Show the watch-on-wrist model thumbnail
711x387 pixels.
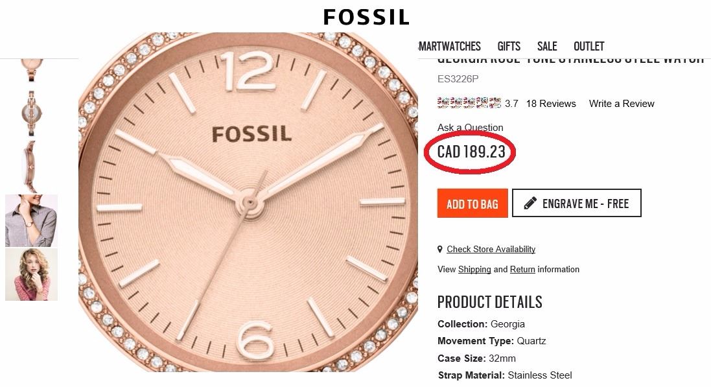31,220
